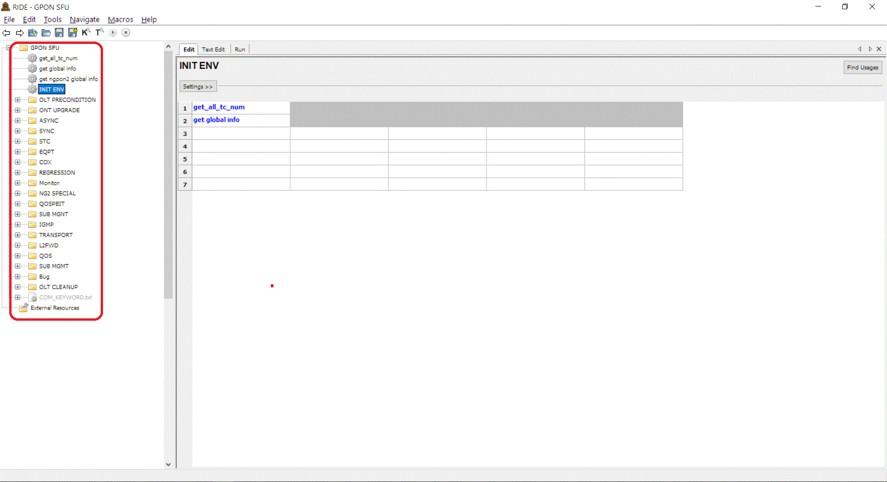Switch to the Run tab
The height and width of the screenshot is (482, 887).
point(240,49)
